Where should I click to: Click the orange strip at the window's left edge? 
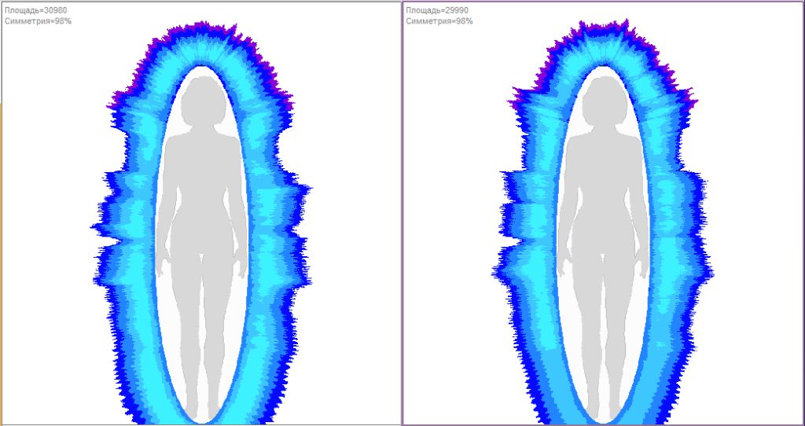(x=1, y=264)
